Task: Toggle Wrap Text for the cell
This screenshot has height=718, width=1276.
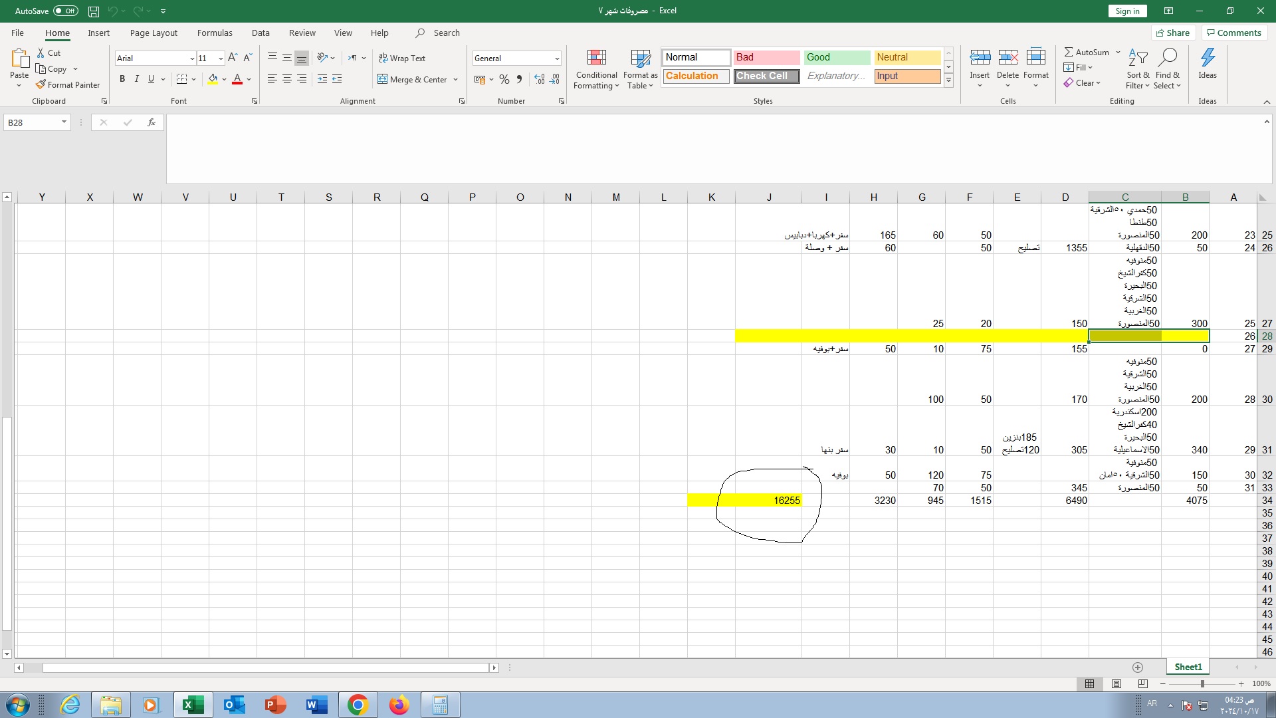Action: click(x=402, y=58)
